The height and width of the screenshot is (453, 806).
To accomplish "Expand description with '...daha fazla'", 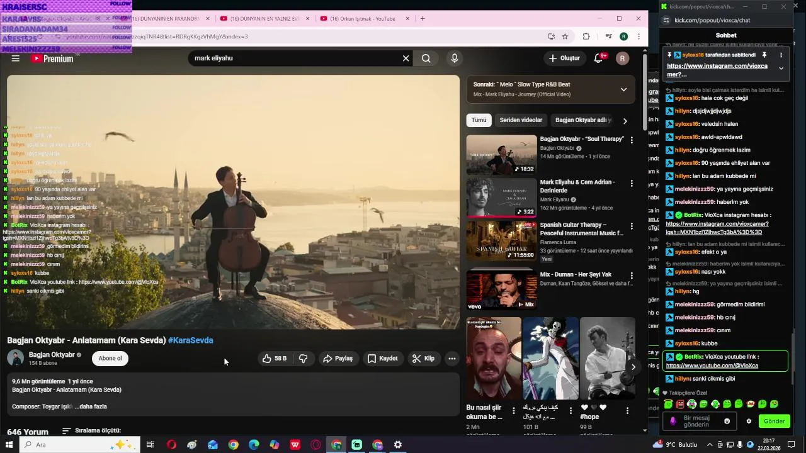I will [x=91, y=406].
